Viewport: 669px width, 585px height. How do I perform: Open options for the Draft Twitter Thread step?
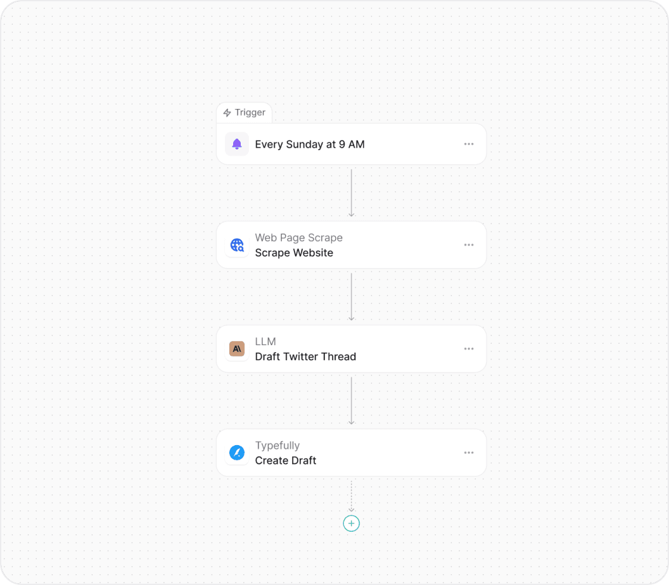[x=469, y=349]
